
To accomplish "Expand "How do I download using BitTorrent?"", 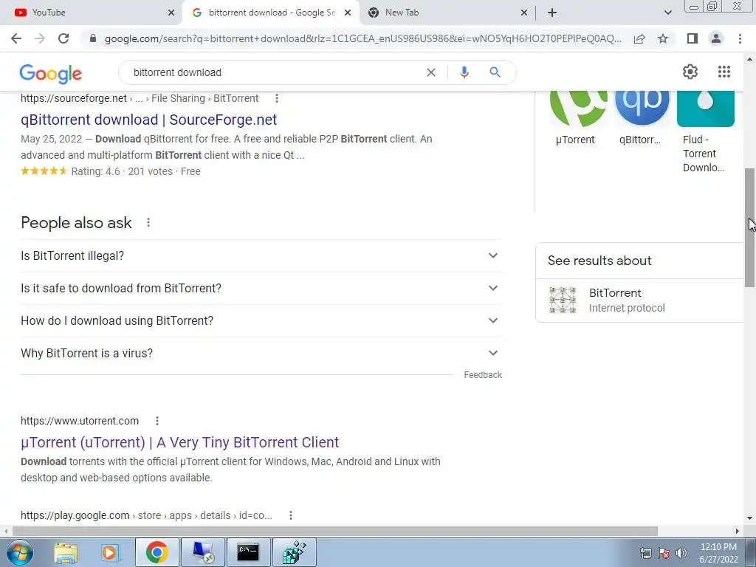I will (261, 320).
